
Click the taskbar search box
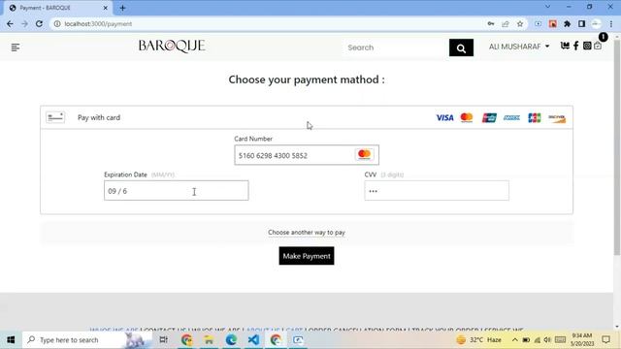[86, 339]
